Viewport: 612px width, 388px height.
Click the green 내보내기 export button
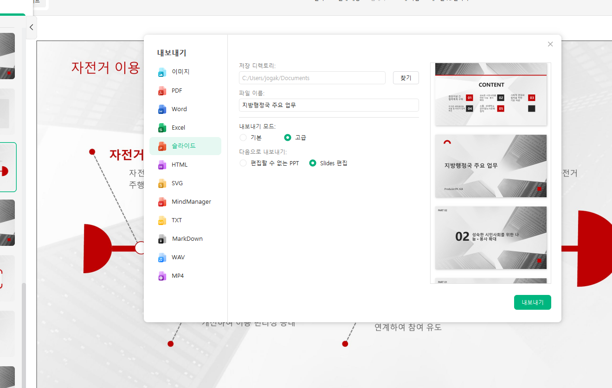533,302
